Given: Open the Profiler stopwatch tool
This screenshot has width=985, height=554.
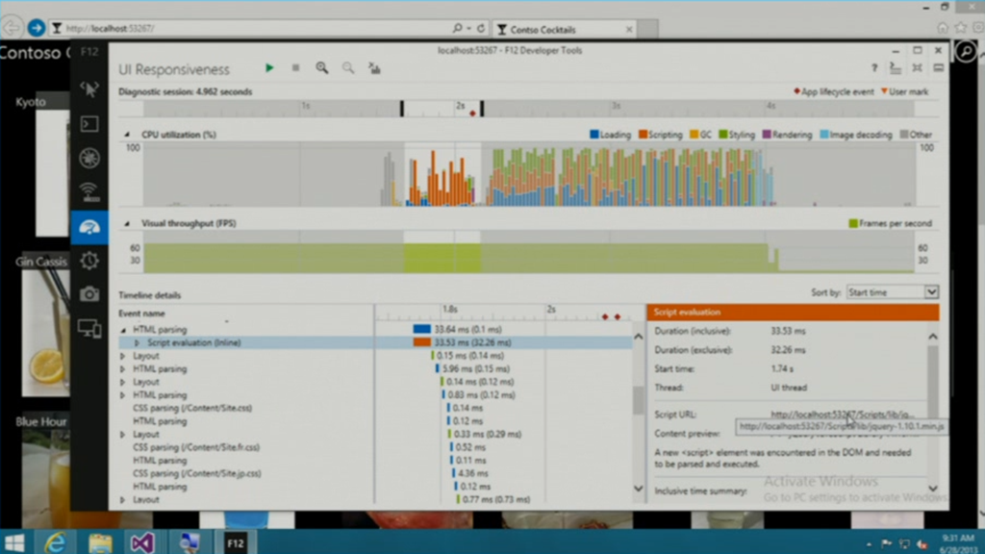Looking at the screenshot, I should [x=89, y=260].
